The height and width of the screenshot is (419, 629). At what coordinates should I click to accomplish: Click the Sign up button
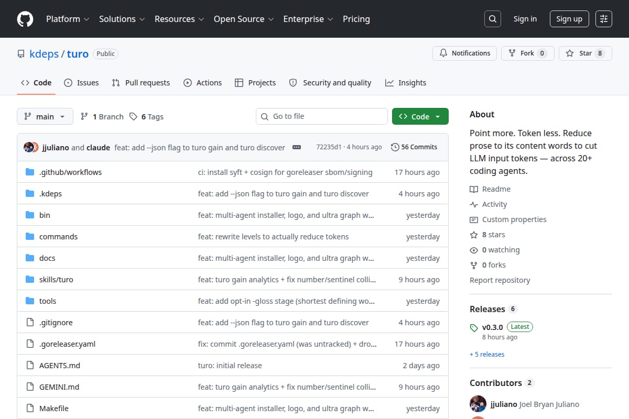569,19
